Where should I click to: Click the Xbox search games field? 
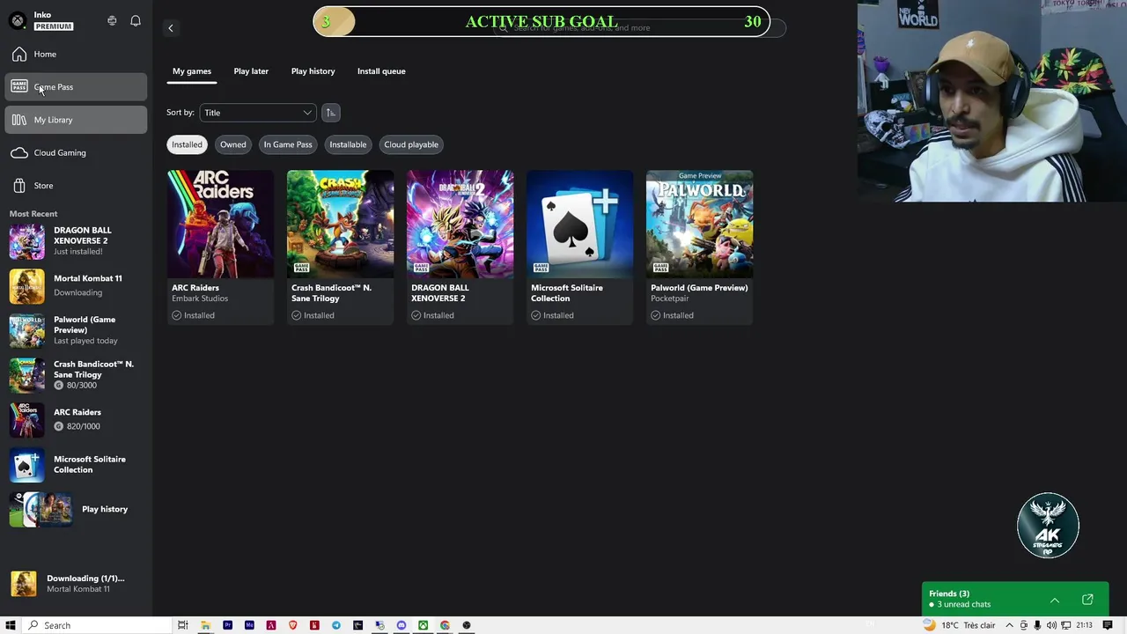coord(638,28)
